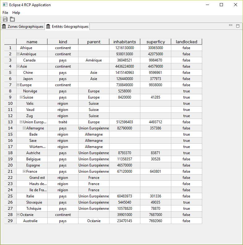Click superficy value 9984670
243x245 pixels.
pyautogui.click(x=156, y=60)
